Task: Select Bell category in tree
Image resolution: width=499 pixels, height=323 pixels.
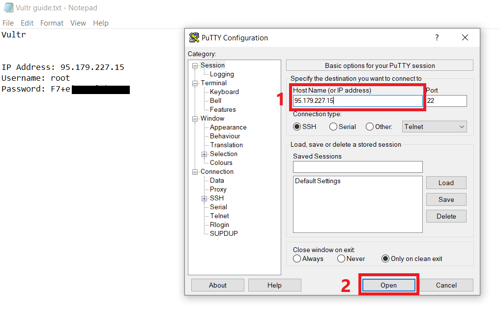Action: (x=215, y=101)
